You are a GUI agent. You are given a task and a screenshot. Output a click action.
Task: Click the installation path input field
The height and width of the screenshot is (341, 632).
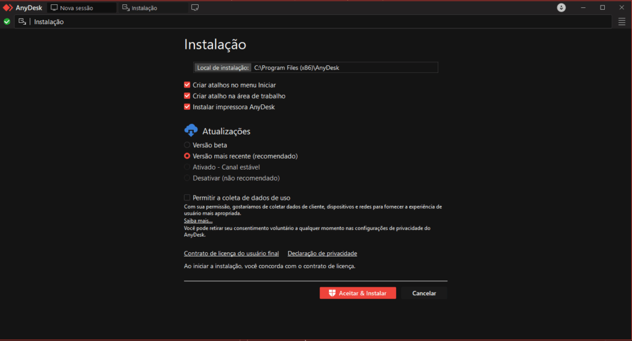[x=344, y=68]
